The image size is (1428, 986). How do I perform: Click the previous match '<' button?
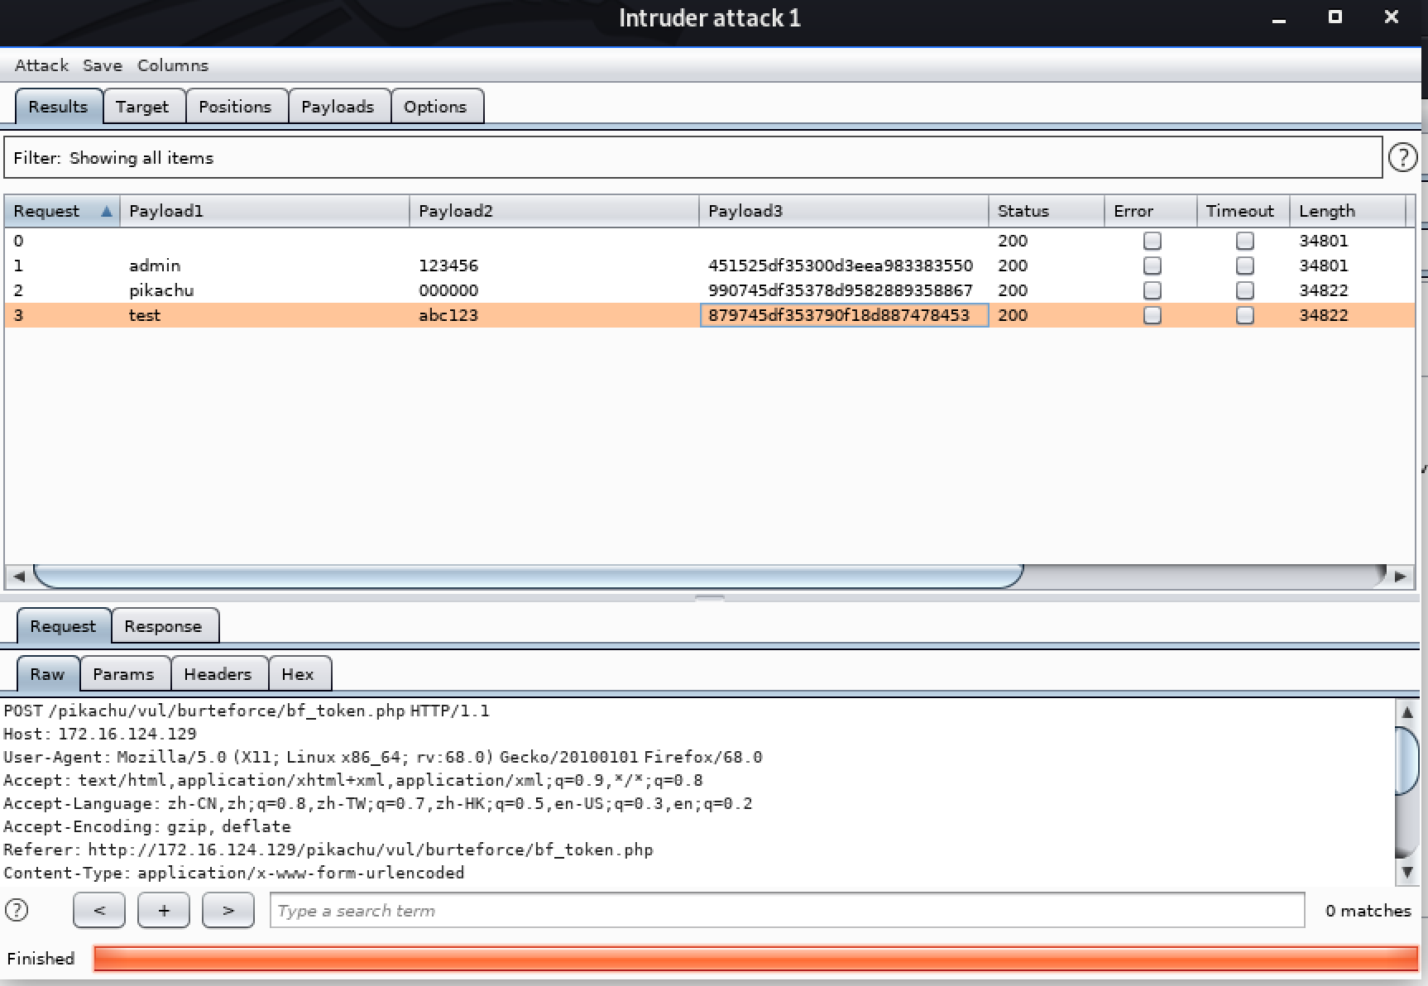pos(98,910)
